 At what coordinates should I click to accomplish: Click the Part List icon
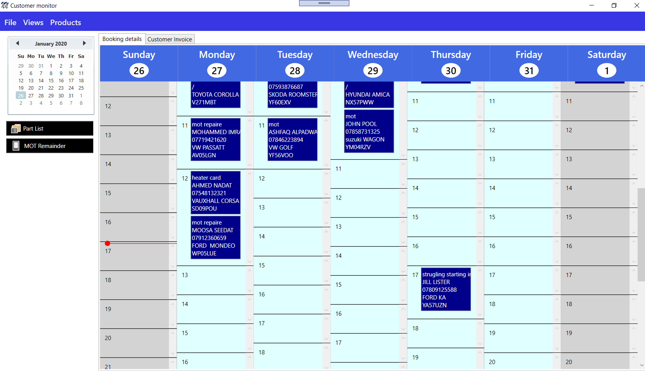16,129
